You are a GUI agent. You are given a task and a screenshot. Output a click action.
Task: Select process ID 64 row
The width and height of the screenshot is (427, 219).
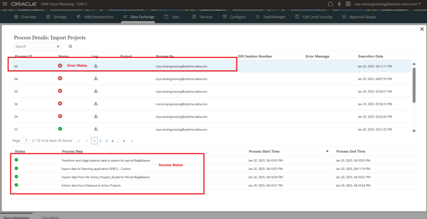click(x=211, y=79)
